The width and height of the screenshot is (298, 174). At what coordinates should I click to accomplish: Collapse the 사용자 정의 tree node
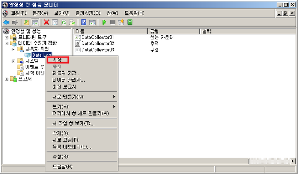point(14,50)
